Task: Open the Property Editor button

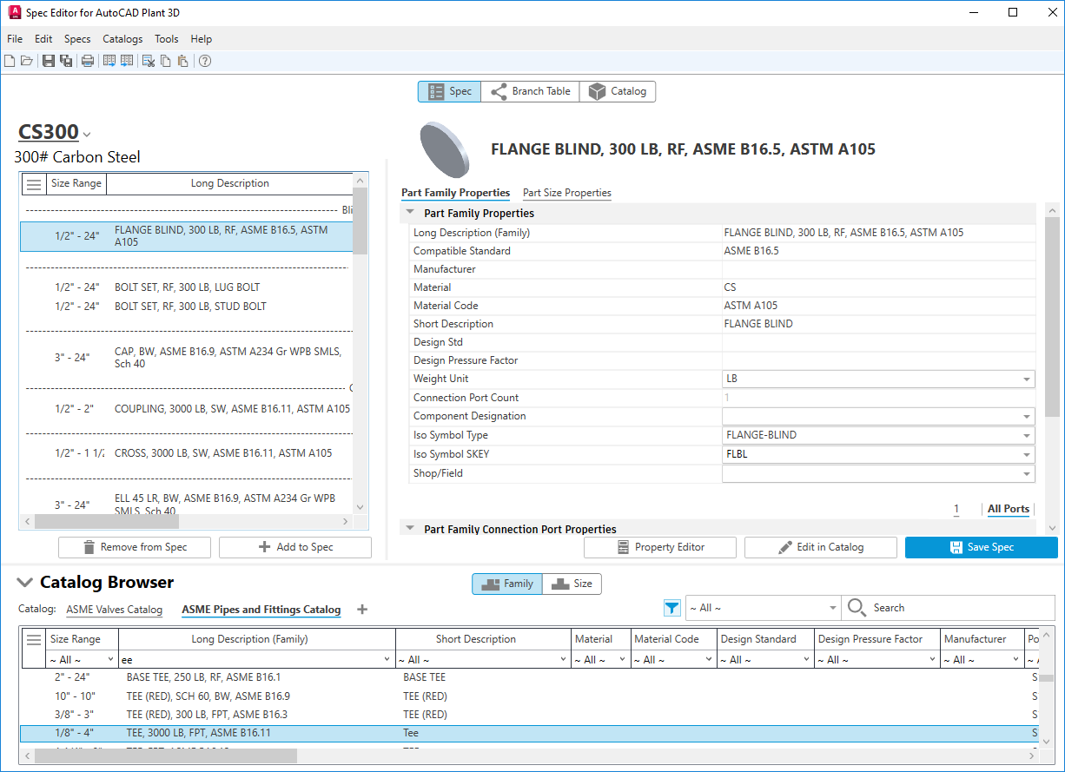Action: (660, 547)
